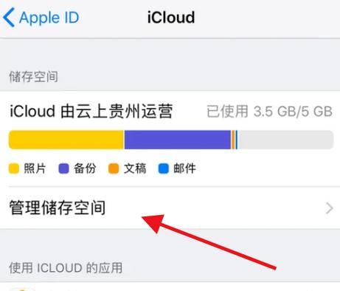Tap 照片 legend label text

pyautogui.click(x=35, y=168)
